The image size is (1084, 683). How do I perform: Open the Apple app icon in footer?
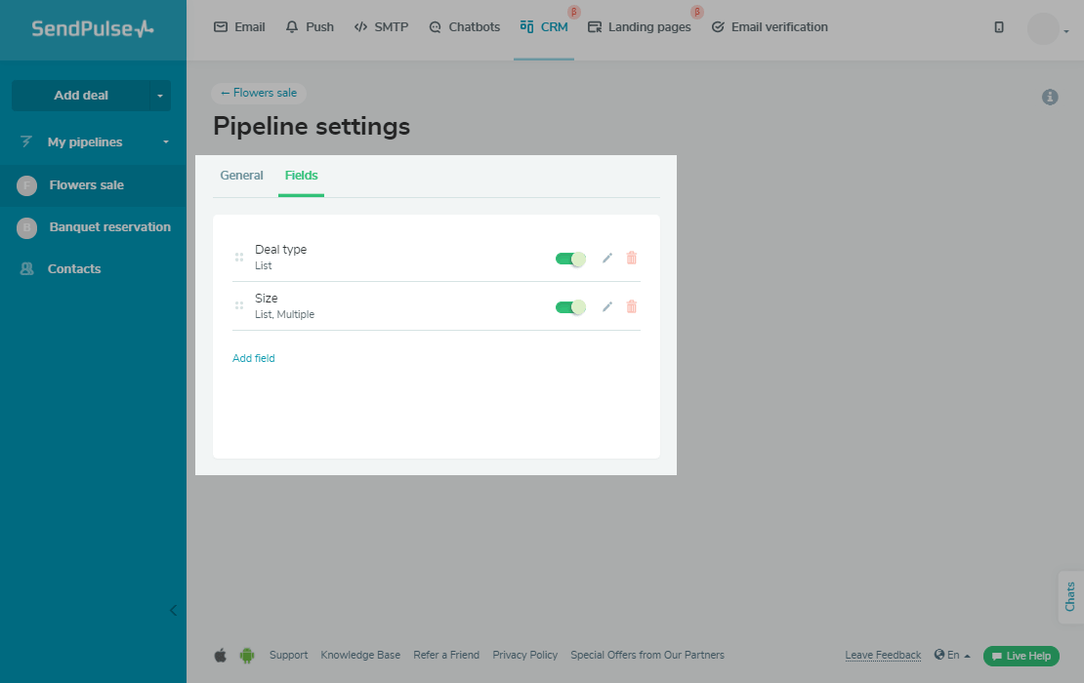click(x=221, y=656)
